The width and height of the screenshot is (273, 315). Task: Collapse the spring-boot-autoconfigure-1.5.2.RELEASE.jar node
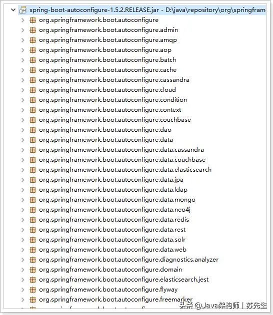pos(13,9)
